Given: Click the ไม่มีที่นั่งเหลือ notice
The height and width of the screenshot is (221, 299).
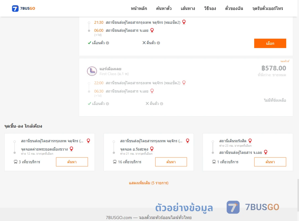Looking at the screenshot, I should 275,100.
